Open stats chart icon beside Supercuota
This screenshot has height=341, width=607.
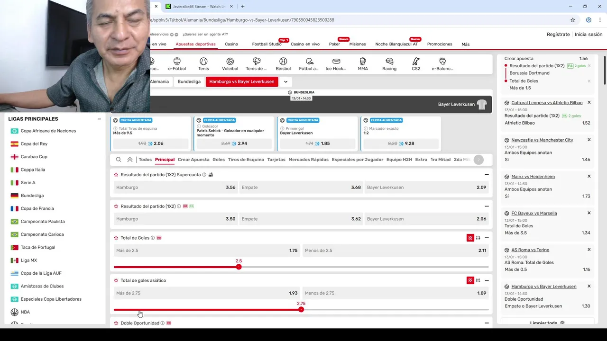pyautogui.click(x=211, y=175)
